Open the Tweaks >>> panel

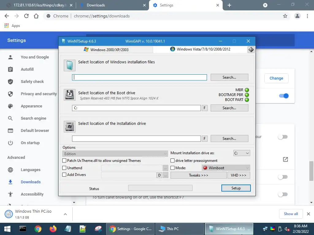pos(198,175)
